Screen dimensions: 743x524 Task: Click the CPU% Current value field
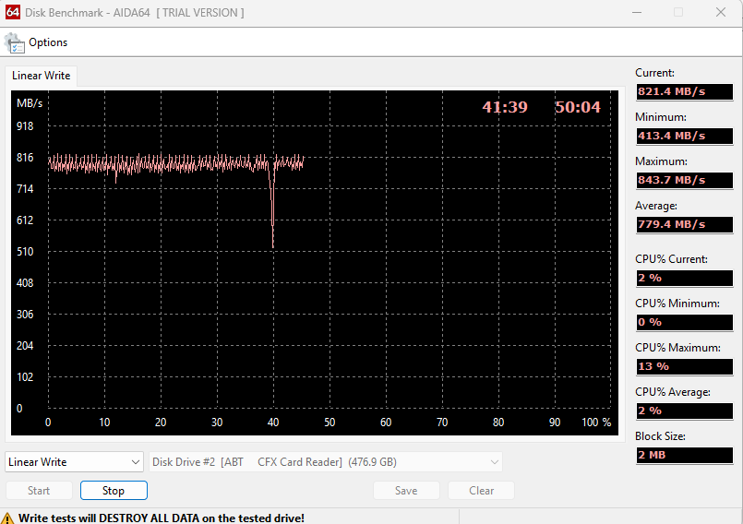click(684, 278)
